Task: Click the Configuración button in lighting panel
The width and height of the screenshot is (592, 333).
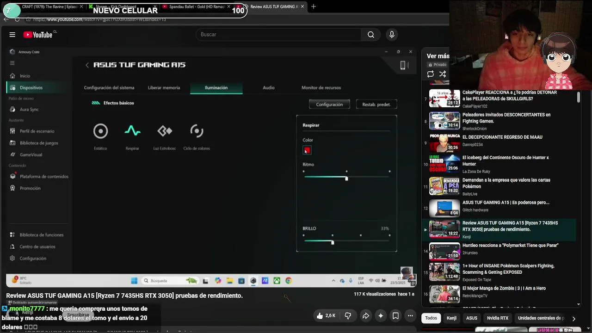Action: pyautogui.click(x=329, y=105)
